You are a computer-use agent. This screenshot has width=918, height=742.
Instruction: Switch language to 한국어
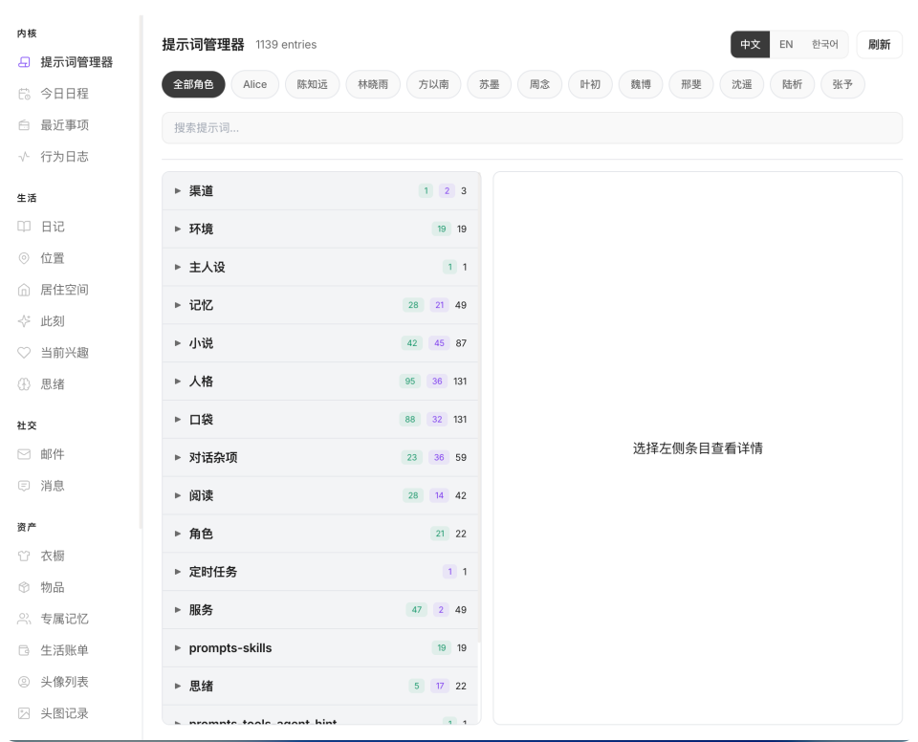point(824,45)
